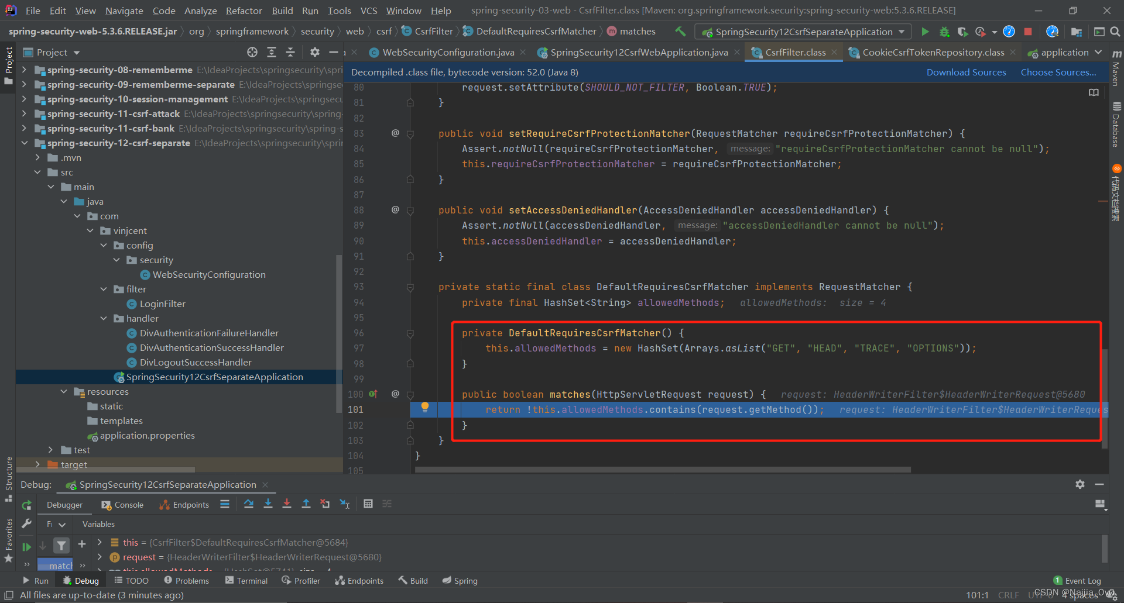Expand the 'this' variable in Variables

(100, 542)
